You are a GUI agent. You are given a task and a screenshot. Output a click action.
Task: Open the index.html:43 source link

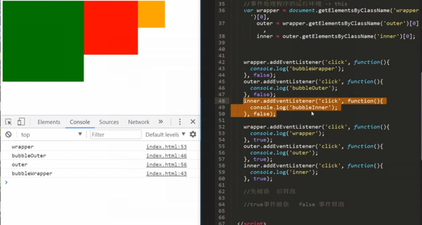[x=166, y=173]
